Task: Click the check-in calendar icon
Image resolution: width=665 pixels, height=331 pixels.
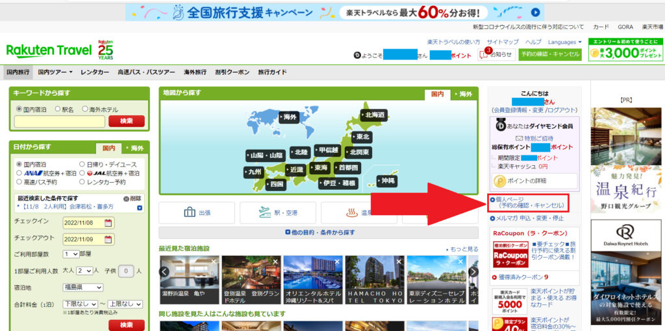Action: [108, 223]
